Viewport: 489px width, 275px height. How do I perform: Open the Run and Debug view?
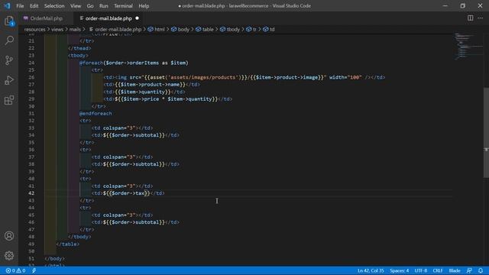coord(9,80)
